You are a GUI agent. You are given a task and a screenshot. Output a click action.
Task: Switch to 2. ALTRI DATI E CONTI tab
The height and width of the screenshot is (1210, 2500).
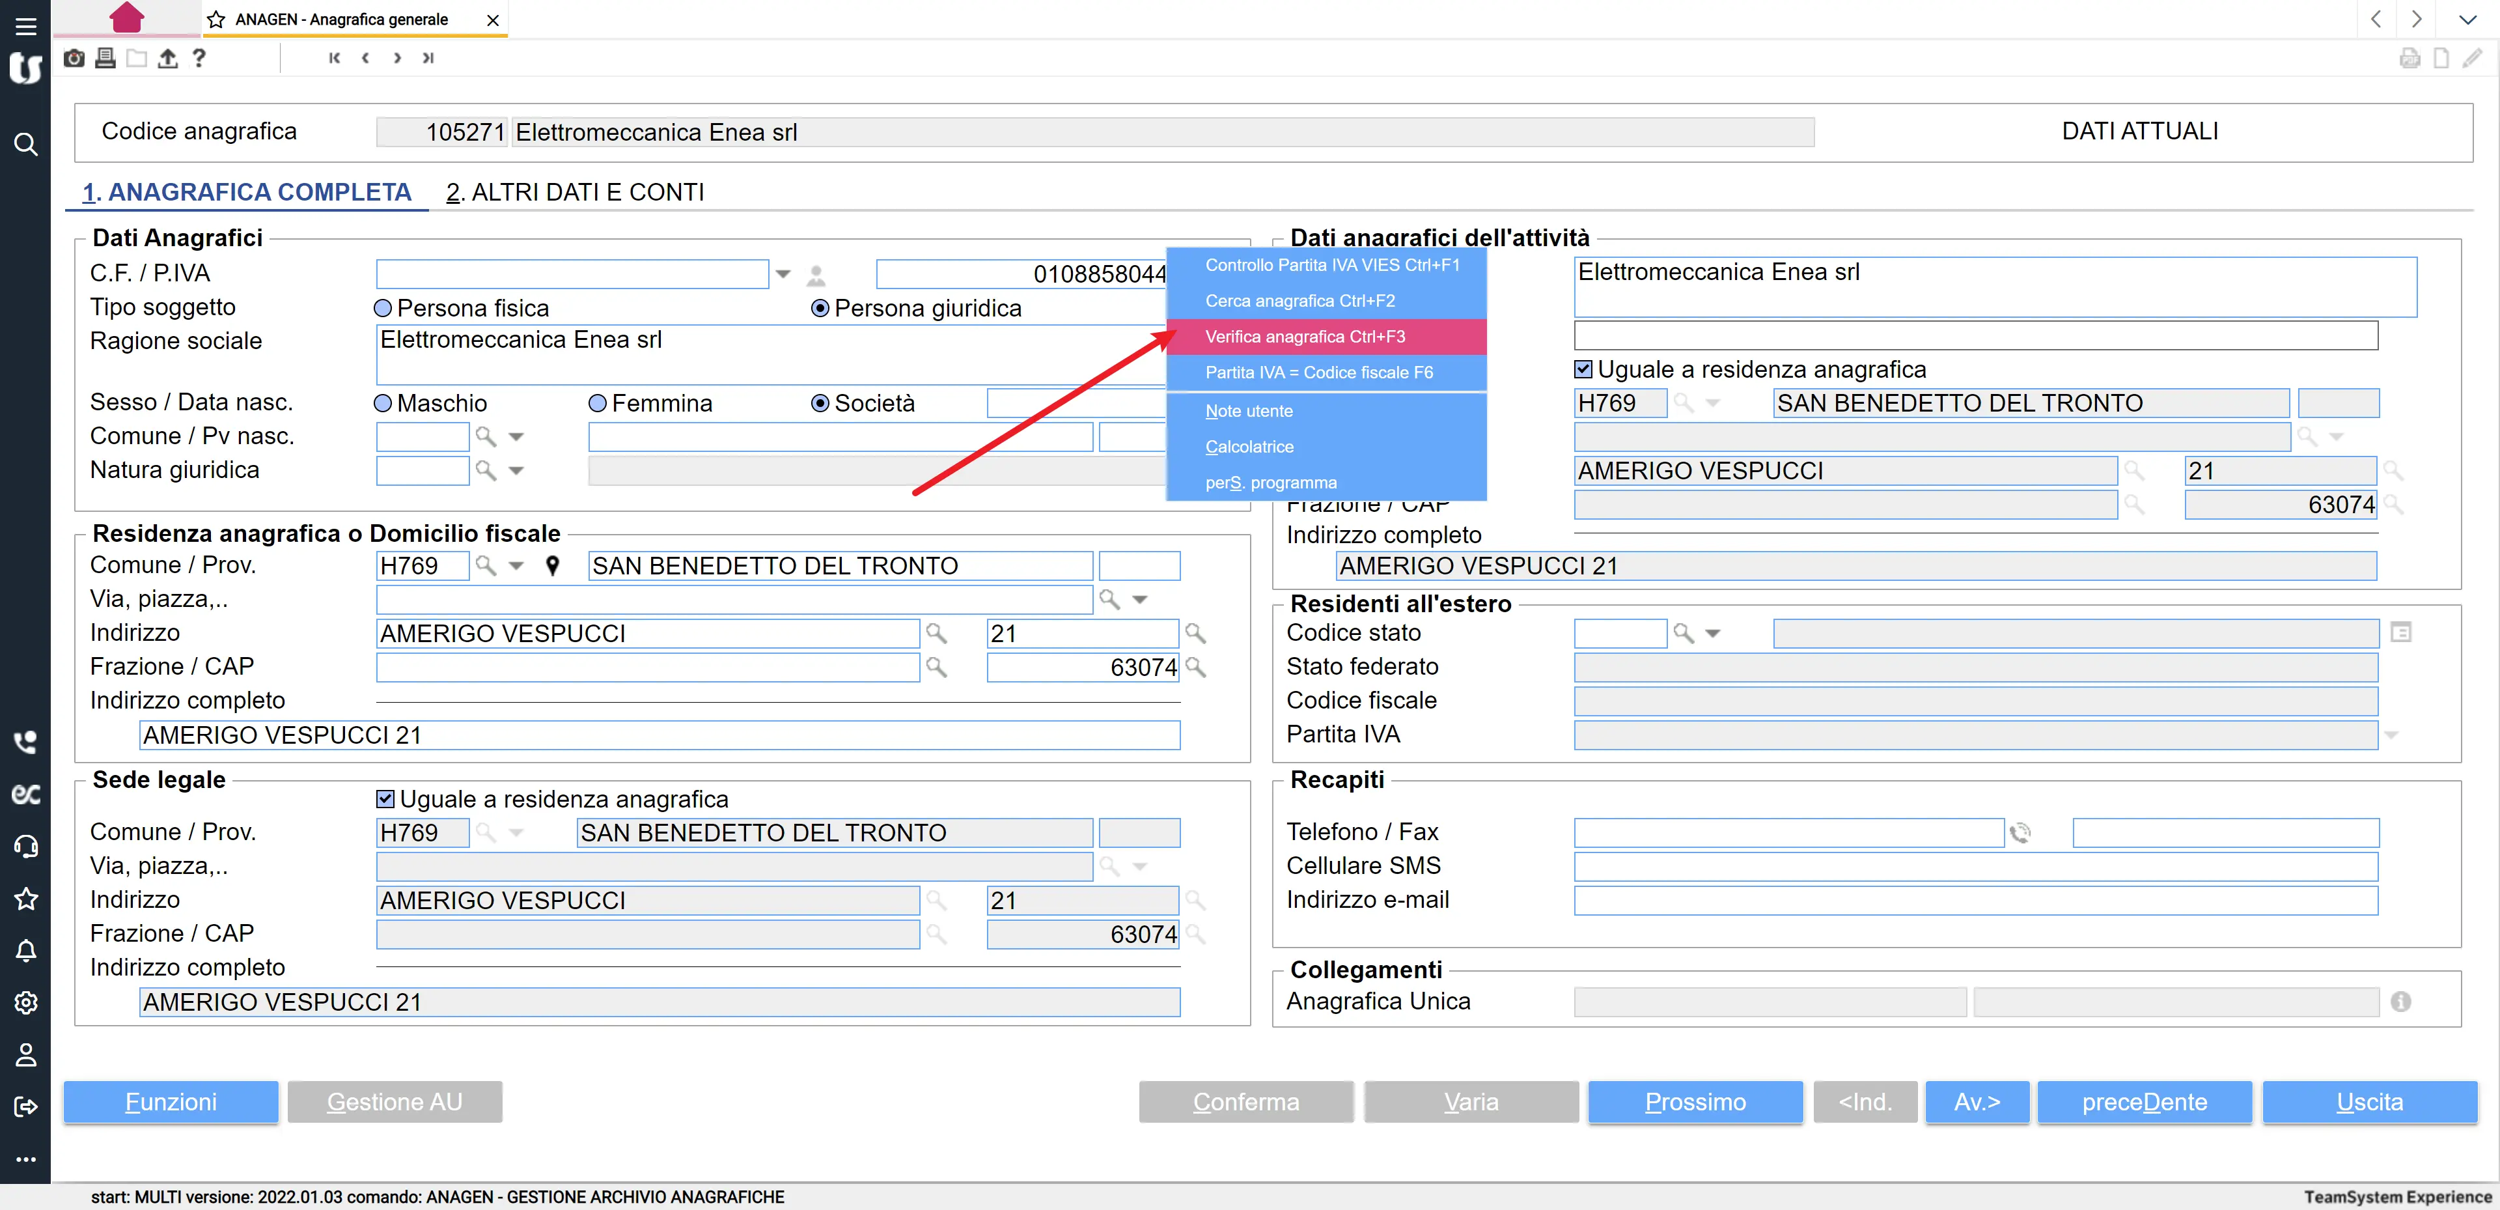point(576,192)
